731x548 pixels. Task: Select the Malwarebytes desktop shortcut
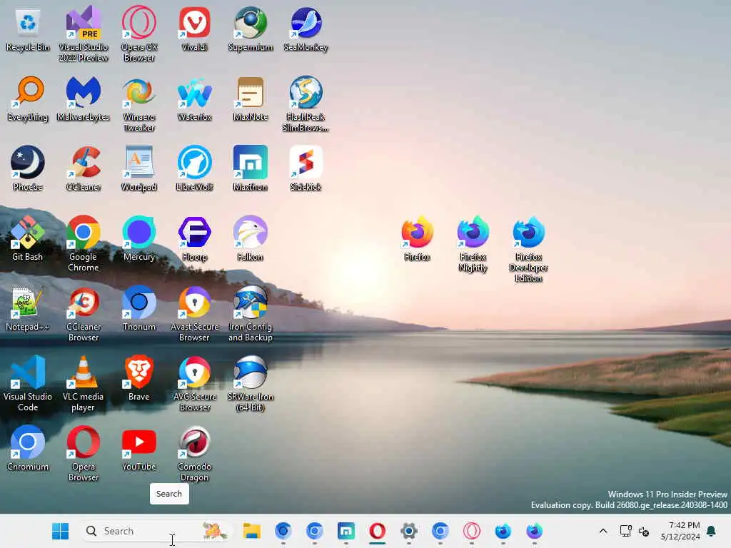(x=84, y=98)
